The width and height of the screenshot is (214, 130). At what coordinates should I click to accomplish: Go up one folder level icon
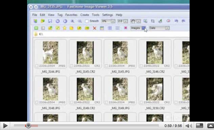pos(50,28)
